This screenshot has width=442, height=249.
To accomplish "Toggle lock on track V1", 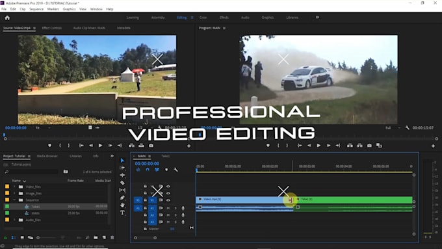I will pos(145,200).
